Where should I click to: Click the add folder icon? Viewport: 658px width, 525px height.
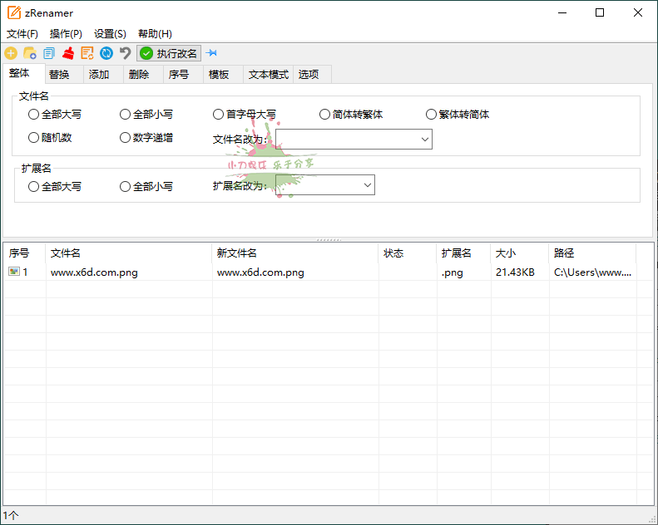click(x=30, y=53)
